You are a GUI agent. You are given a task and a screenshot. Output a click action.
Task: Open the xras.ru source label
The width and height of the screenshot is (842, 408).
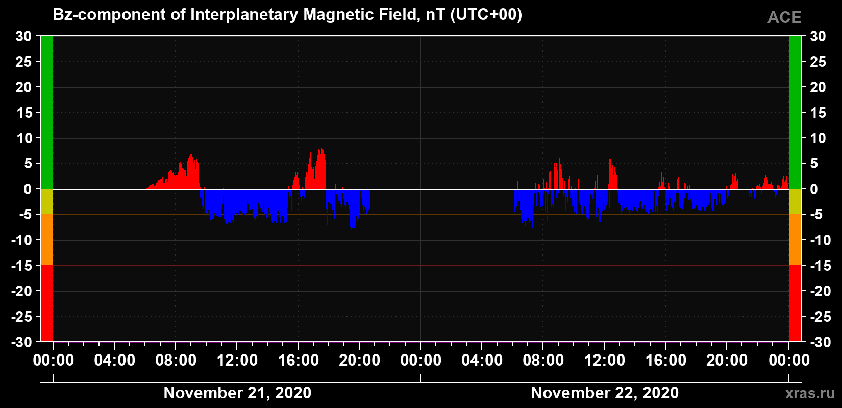tap(810, 393)
